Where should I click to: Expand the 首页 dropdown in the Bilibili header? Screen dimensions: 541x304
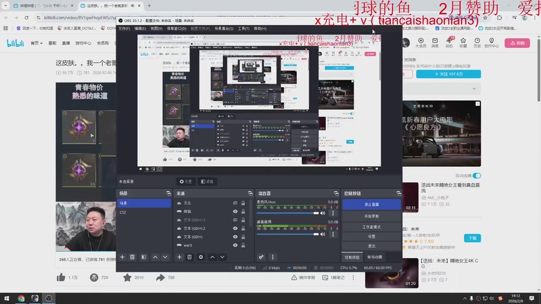[x=37, y=43]
